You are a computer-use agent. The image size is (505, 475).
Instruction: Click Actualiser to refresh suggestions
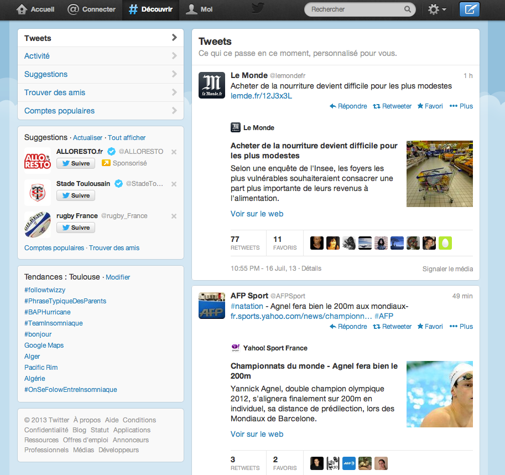coord(87,138)
